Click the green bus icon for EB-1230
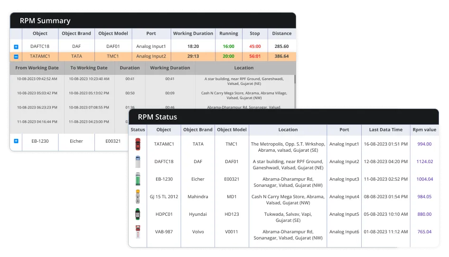449x257 pixels. click(138, 179)
